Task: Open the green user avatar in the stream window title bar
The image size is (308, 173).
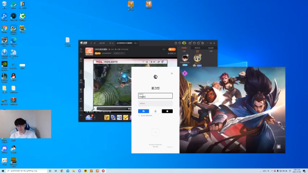Action: (x=184, y=43)
